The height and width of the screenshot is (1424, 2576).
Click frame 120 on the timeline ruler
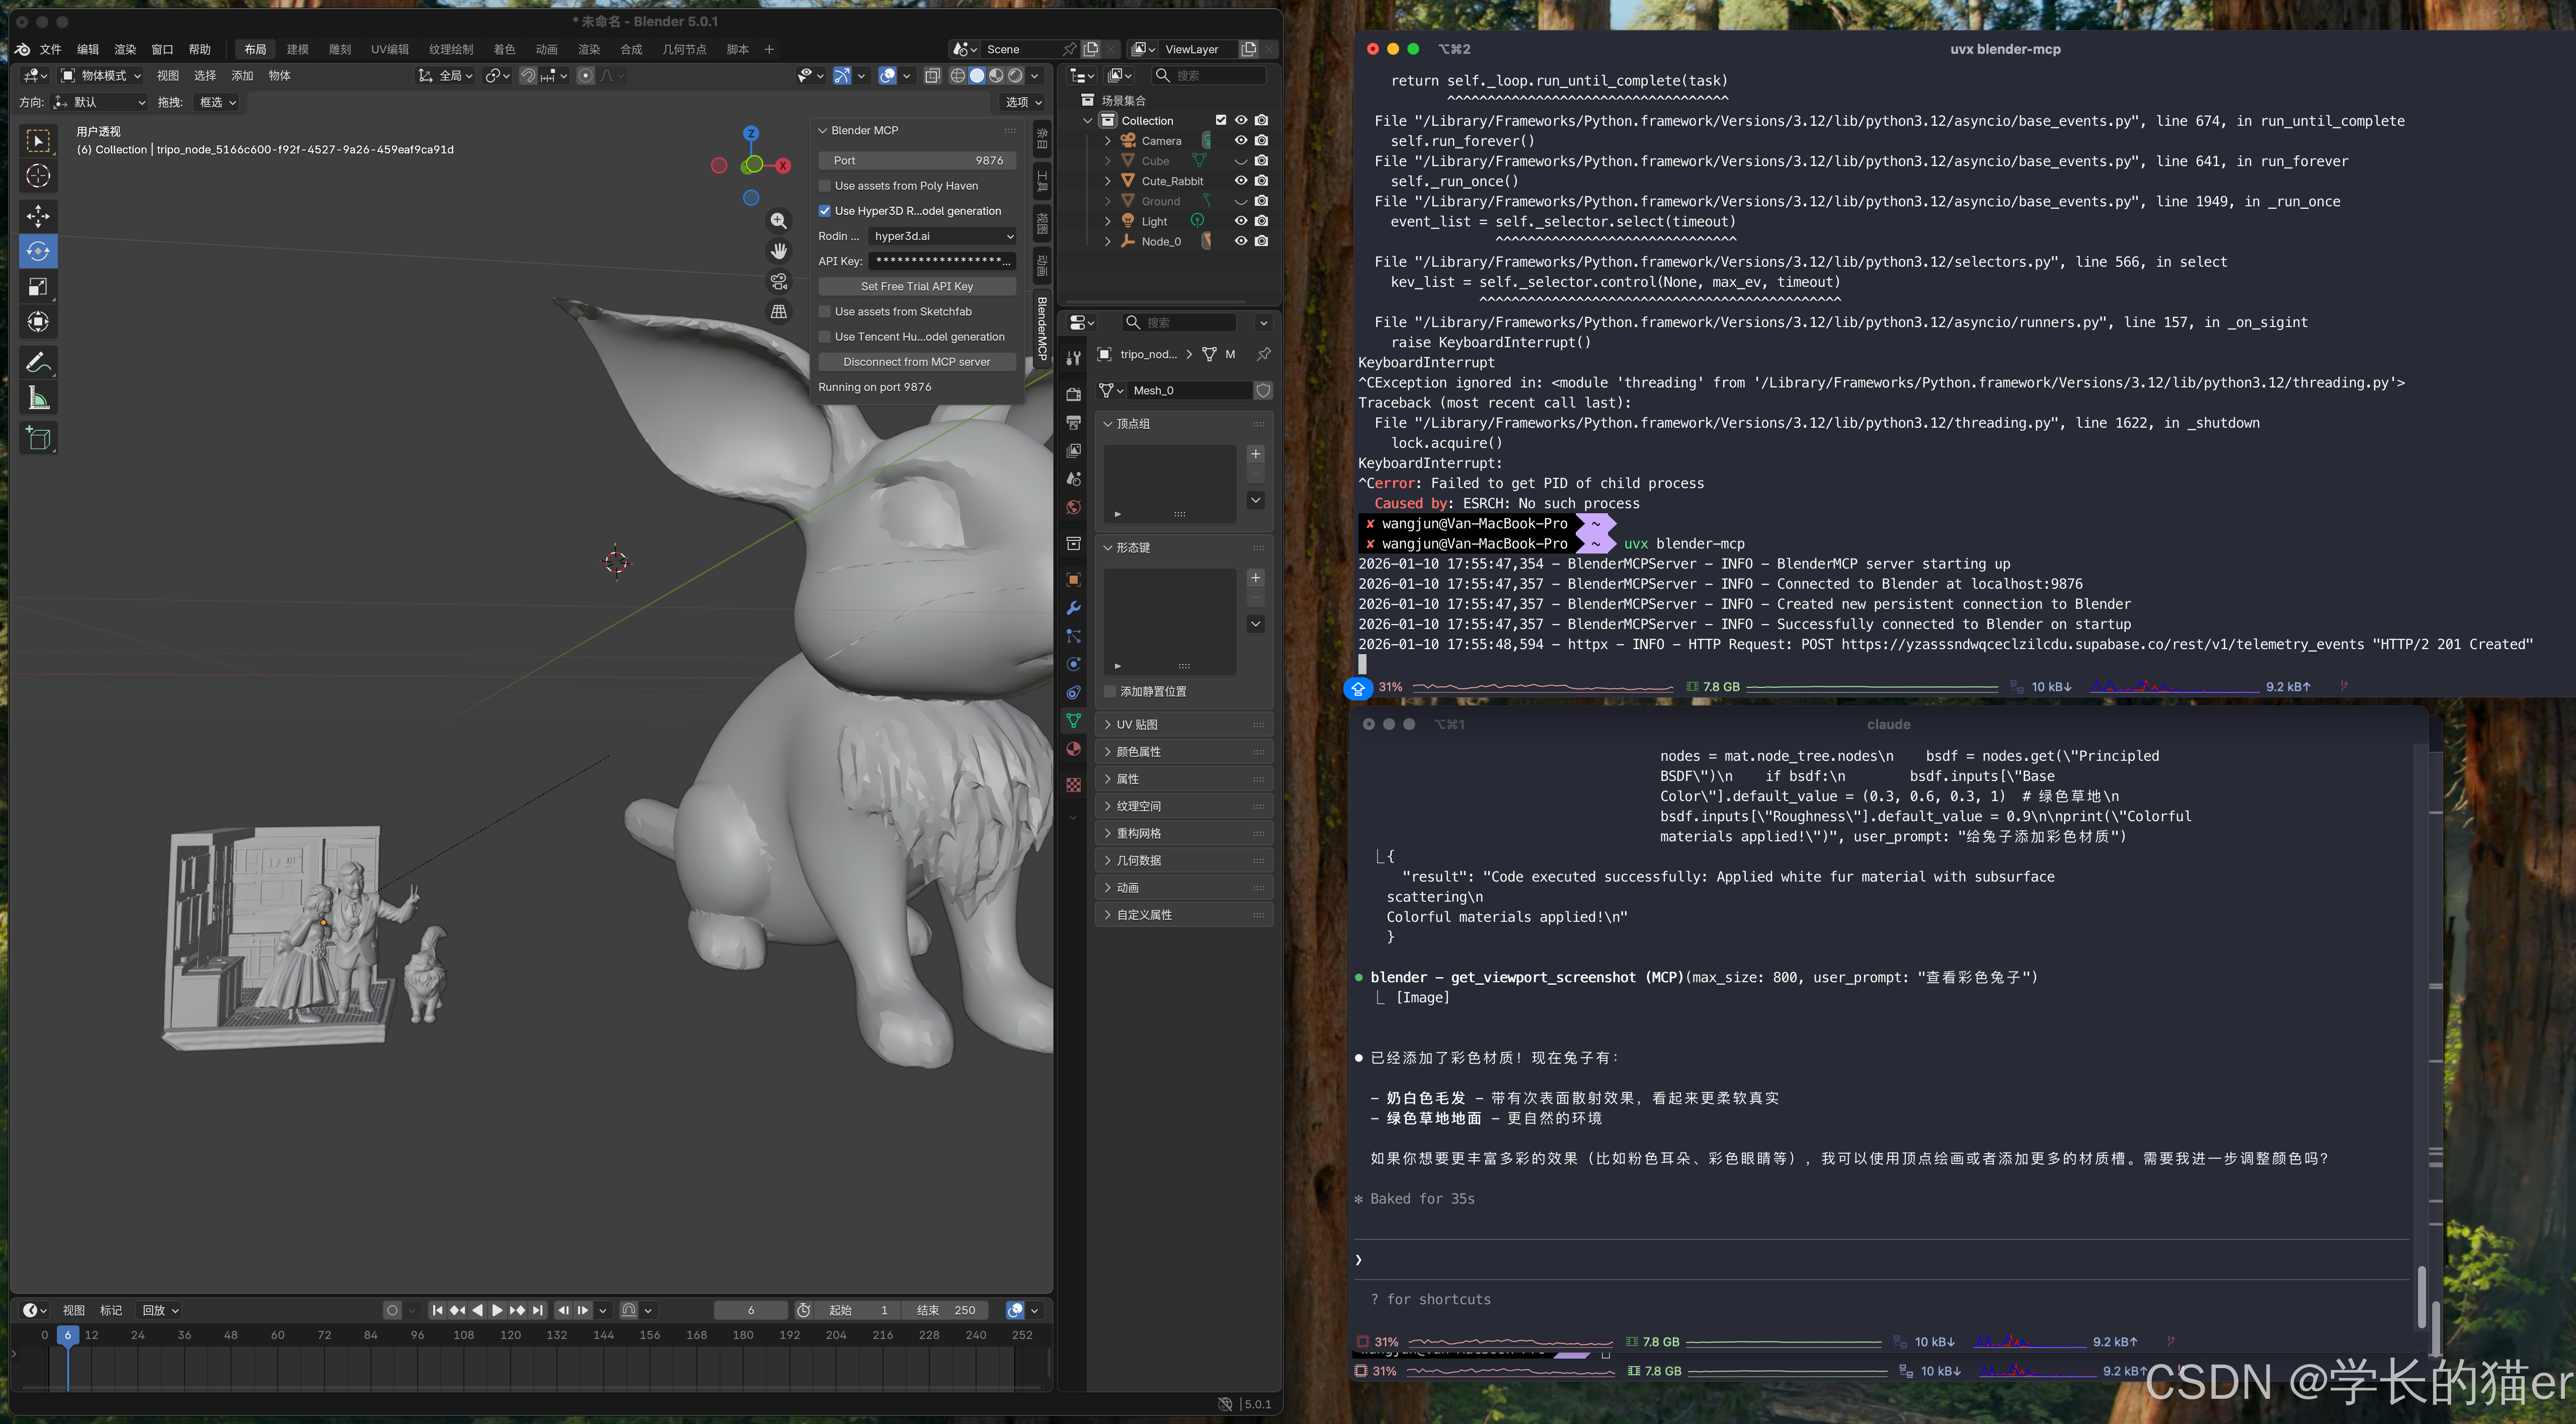coord(510,1335)
